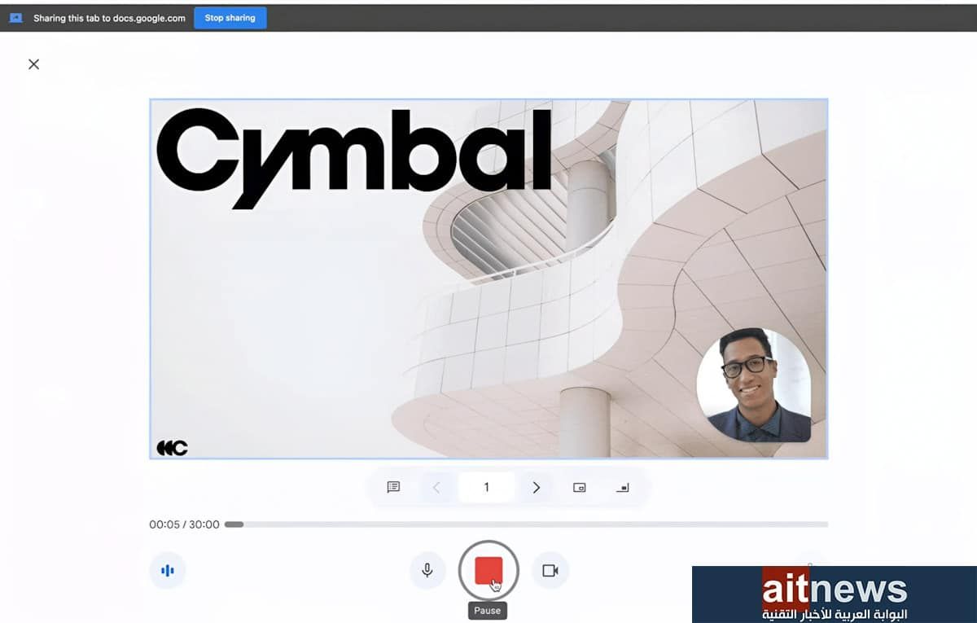Click the 00:05 / 30:00 timer
977x623 pixels.
[184, 524]
